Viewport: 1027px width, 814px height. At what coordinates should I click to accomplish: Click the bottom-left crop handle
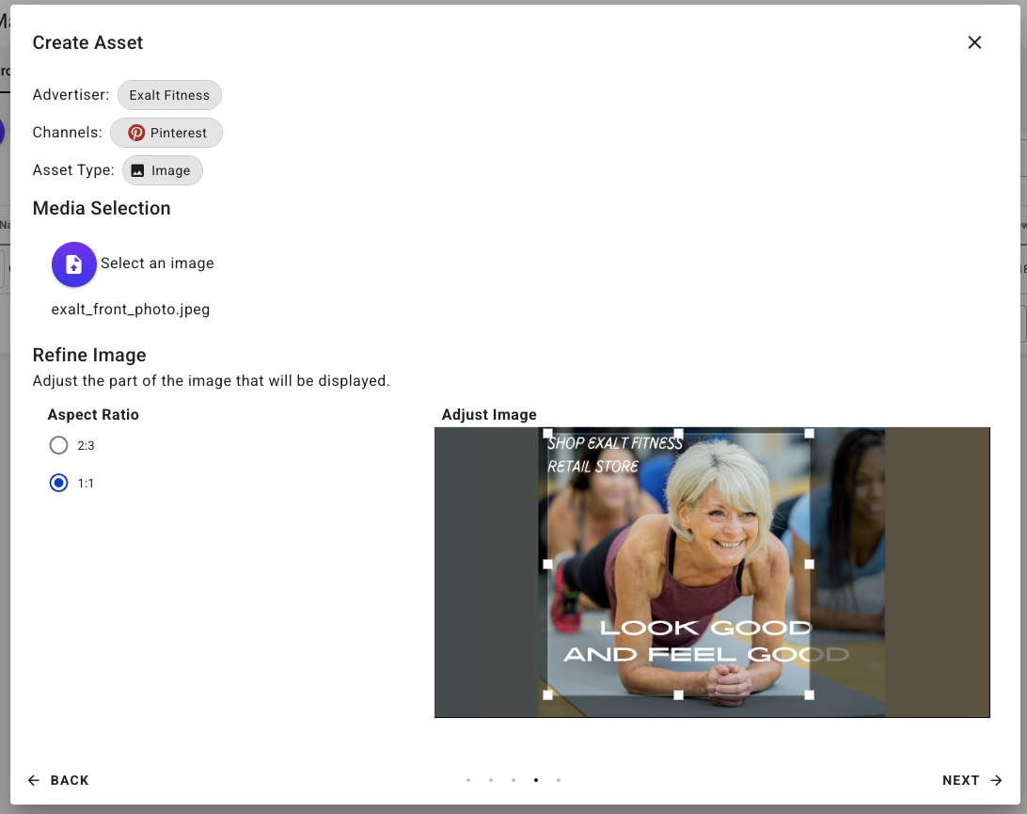pyautogui.click(x=548, y=694)
